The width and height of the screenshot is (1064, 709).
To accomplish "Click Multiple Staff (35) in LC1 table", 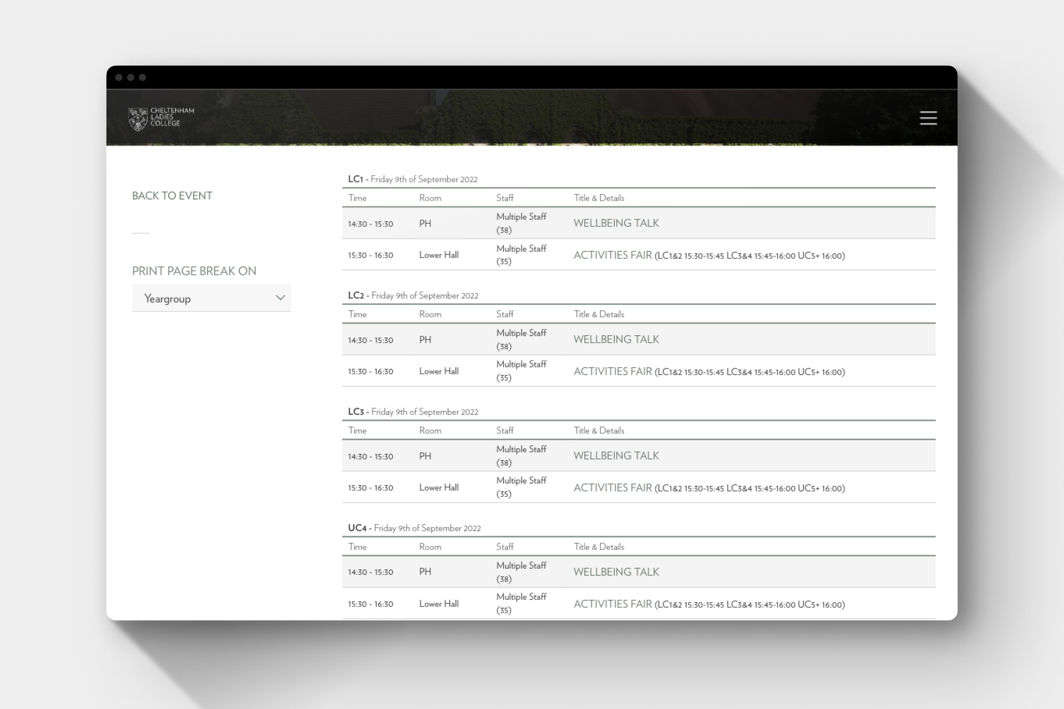I will (x=521, y=255).
